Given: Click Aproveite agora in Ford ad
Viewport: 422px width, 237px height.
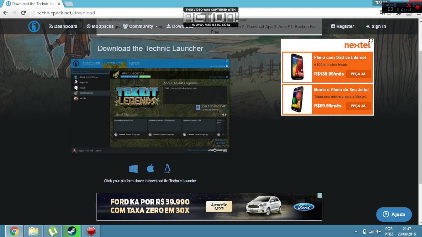Looking at the screenshot, I should coord(219,206).
